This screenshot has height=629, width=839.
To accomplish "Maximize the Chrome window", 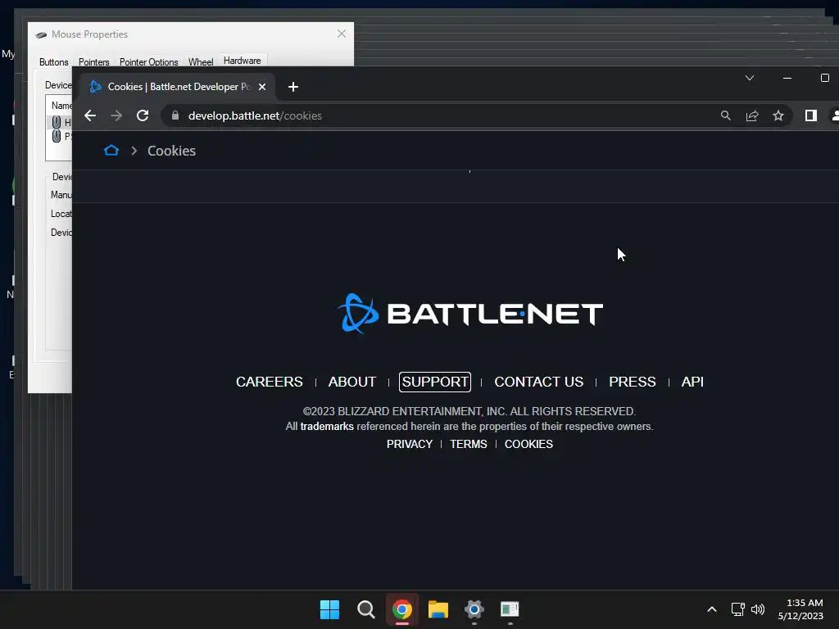I will pos(824,78).
